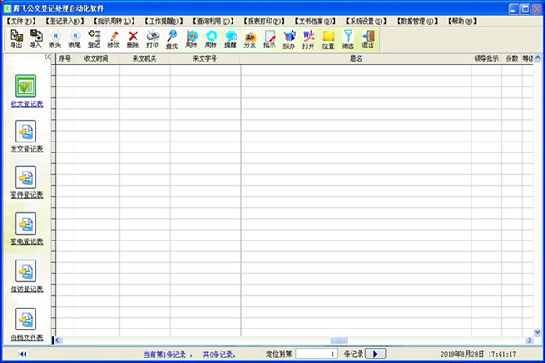Click the plain cyan 周转 icon

click(x=211, y=39)
